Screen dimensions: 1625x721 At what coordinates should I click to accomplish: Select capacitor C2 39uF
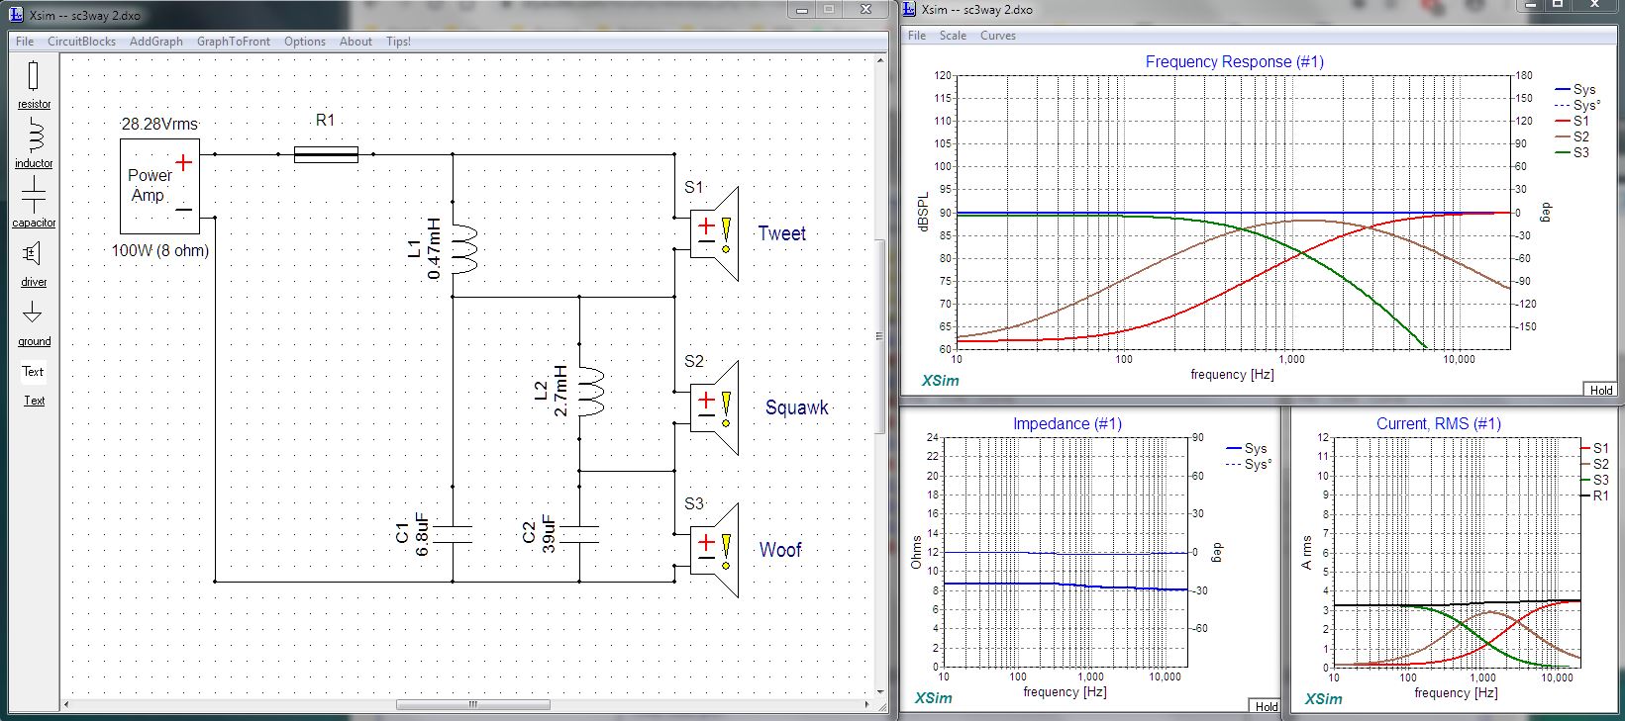click(x=579, y=534)
